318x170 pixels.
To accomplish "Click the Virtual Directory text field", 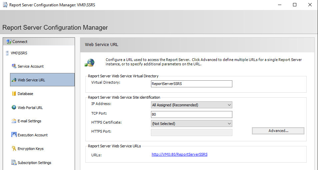I will click(191, 84).
